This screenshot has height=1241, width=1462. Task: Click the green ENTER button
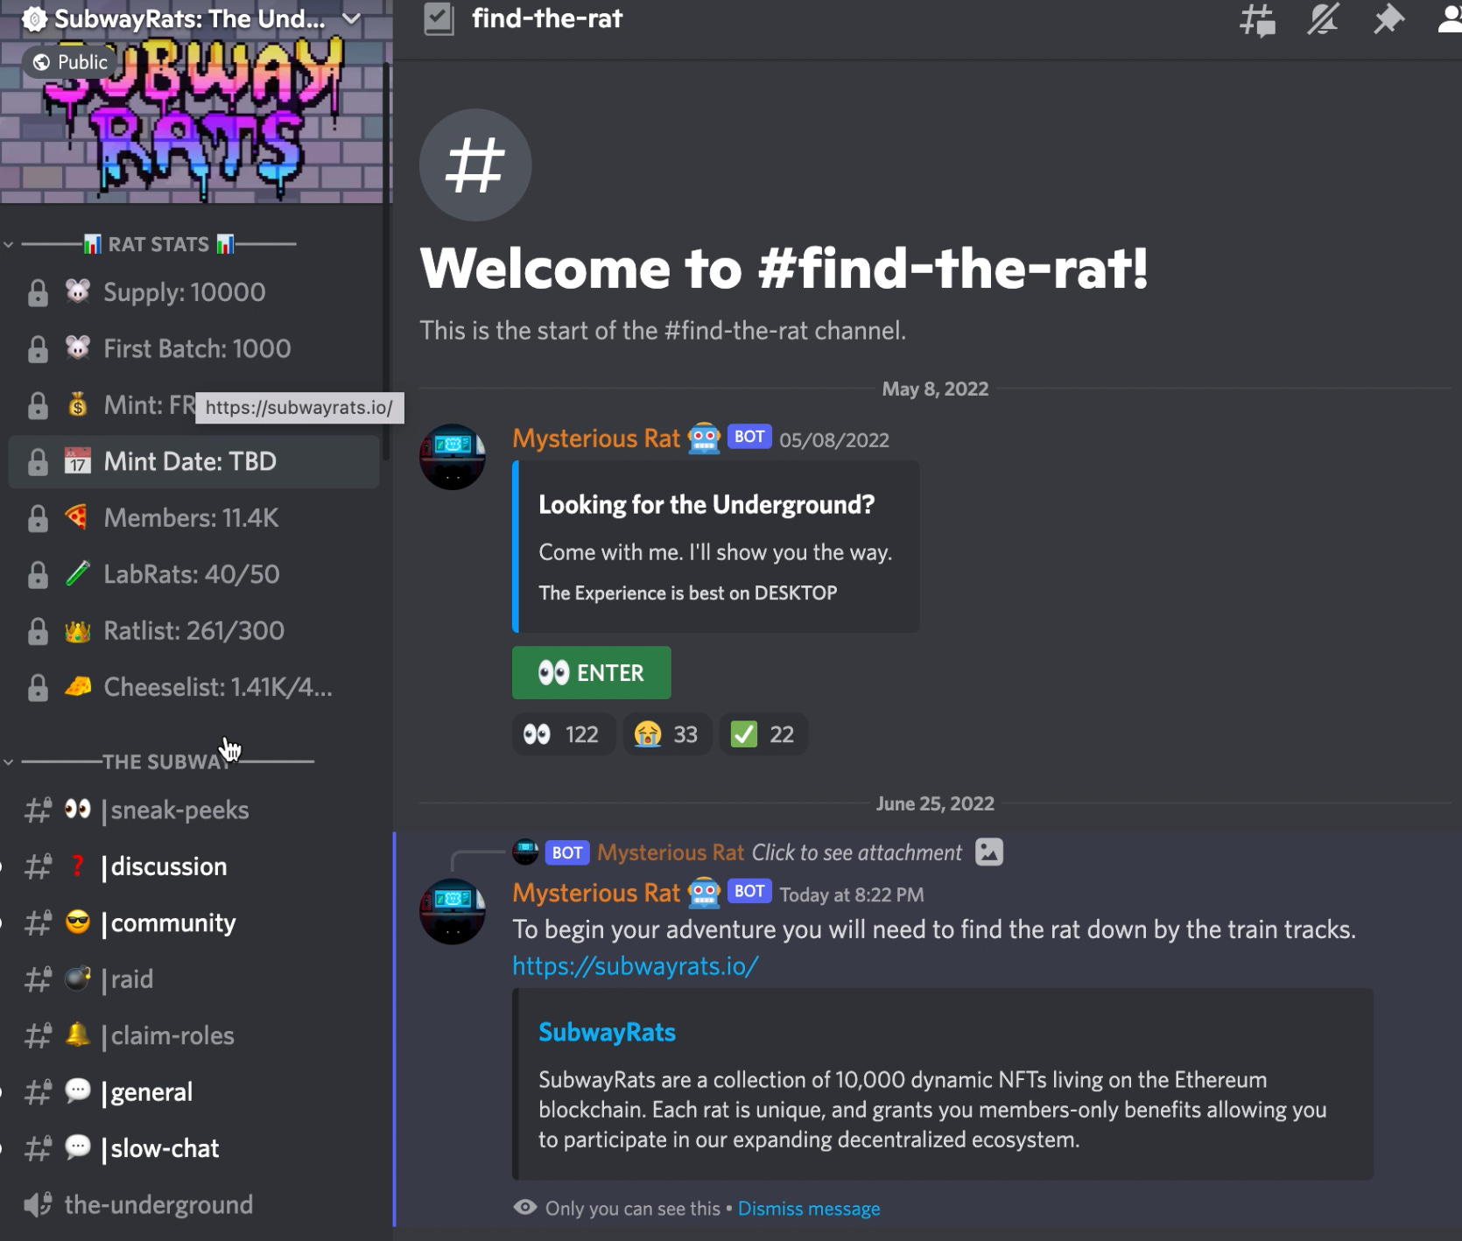(592, 673)
